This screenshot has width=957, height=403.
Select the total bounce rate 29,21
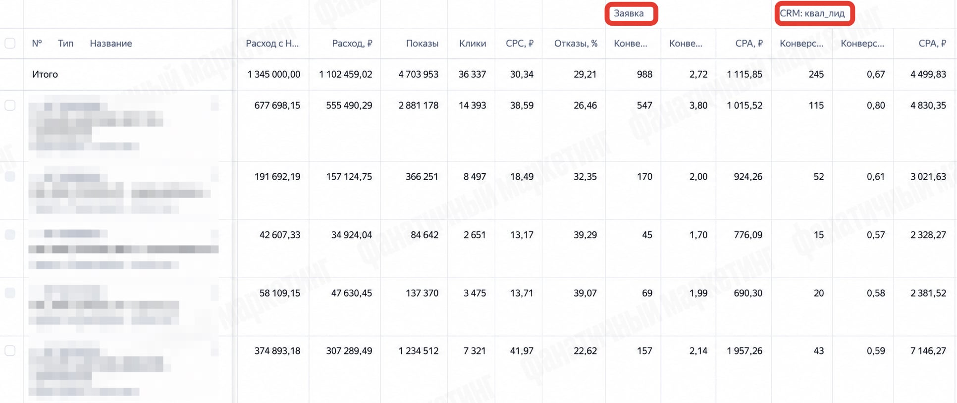(x=585, y=74)
